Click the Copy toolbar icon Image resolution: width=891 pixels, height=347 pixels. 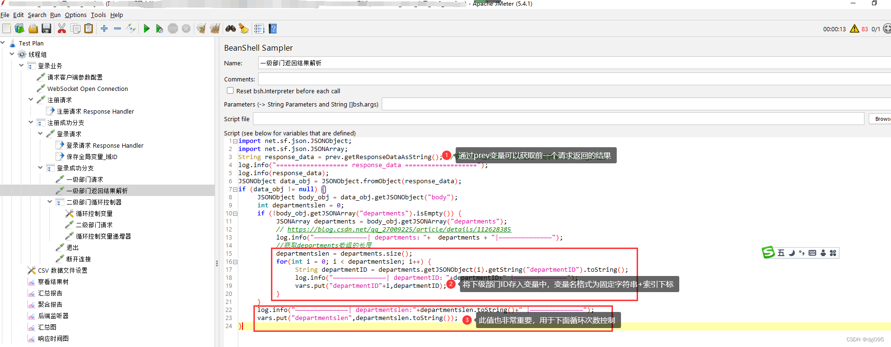tap(75, 29)
